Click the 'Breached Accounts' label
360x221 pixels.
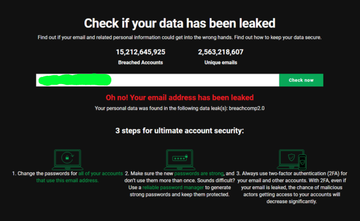(141, 62)
